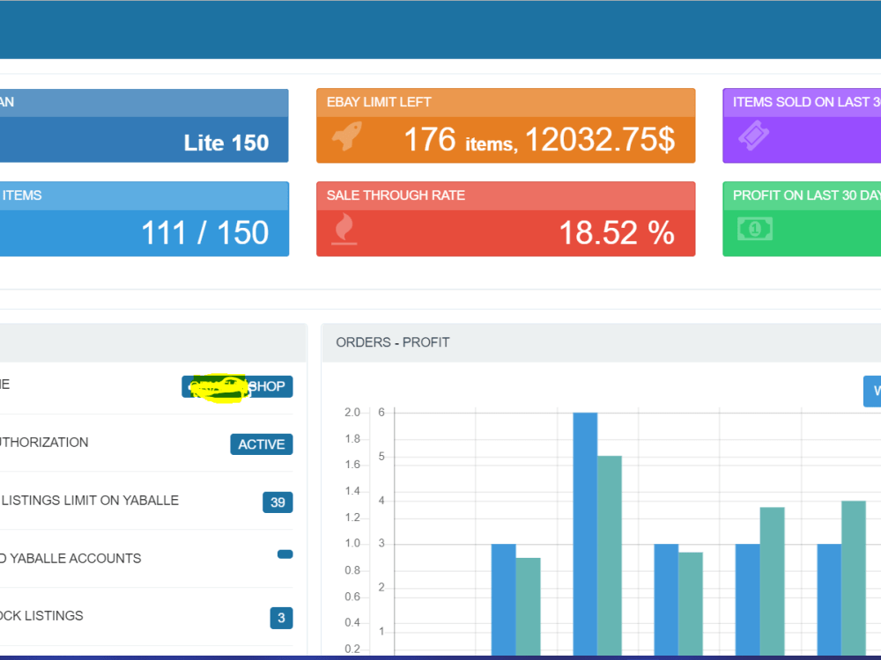Click the money bill icon in Profit card
Image resolution: width=881 pixels, height=660 pixels.
tap(755, 229)
